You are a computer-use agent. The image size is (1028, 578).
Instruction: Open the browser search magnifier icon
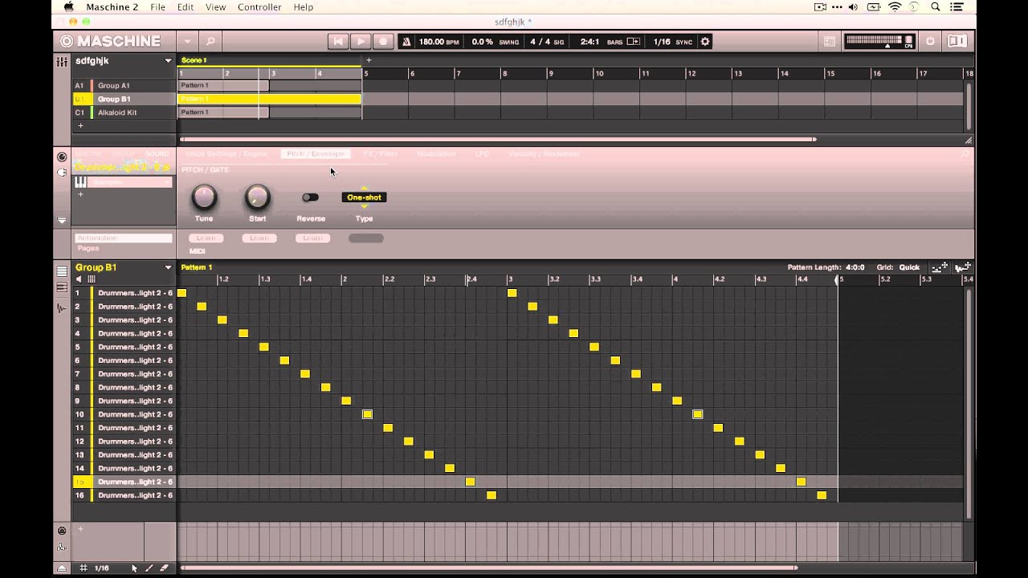pos(210,41)
